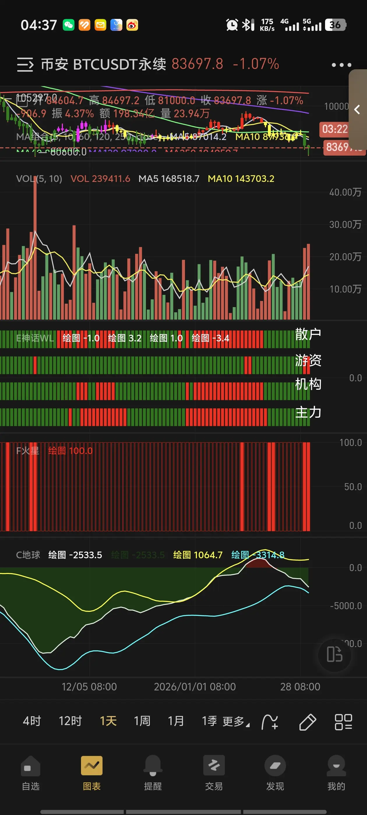Viewport: 367px width, 815px height.
Task: Tap 币安 BTCUSDT永续 symbol title
Action: point(103,64)
